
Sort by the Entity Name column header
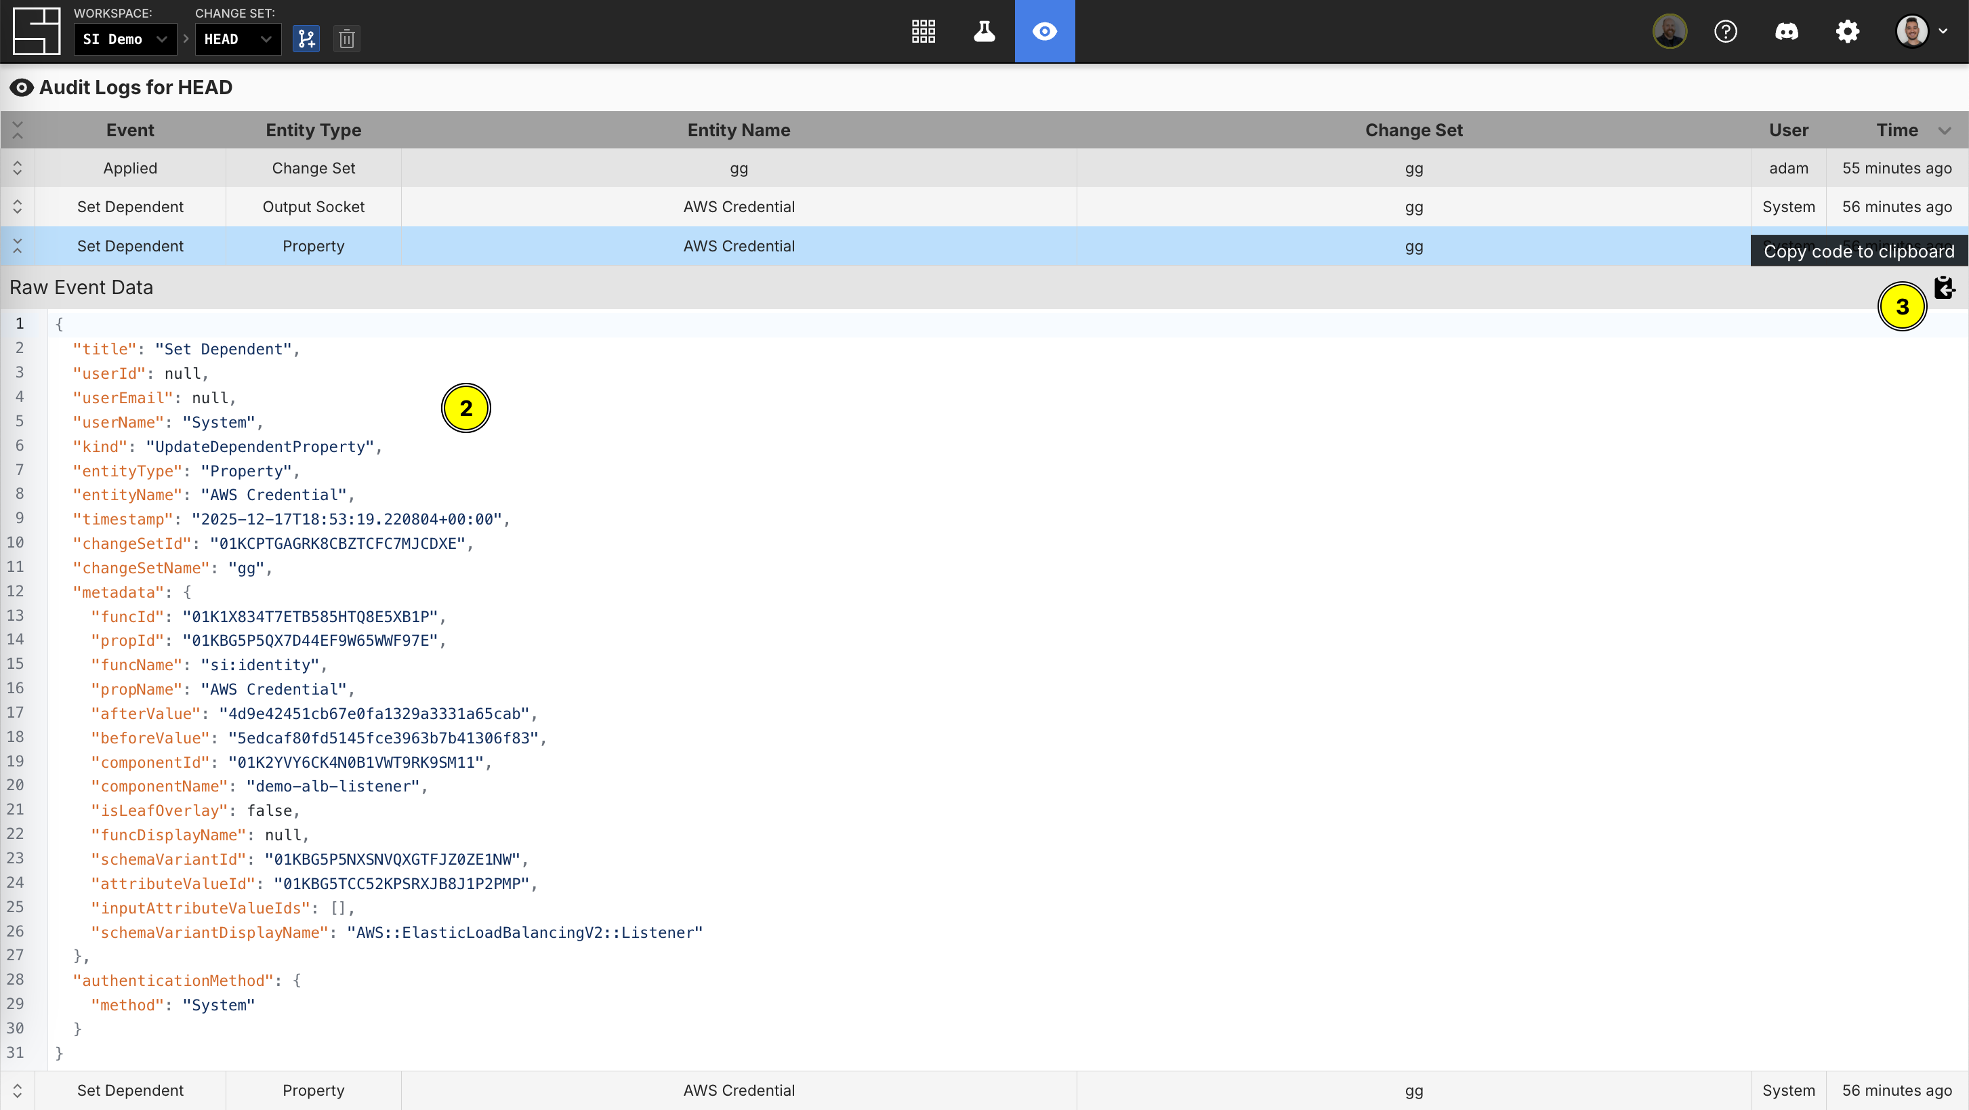click(x=739, y=130)
